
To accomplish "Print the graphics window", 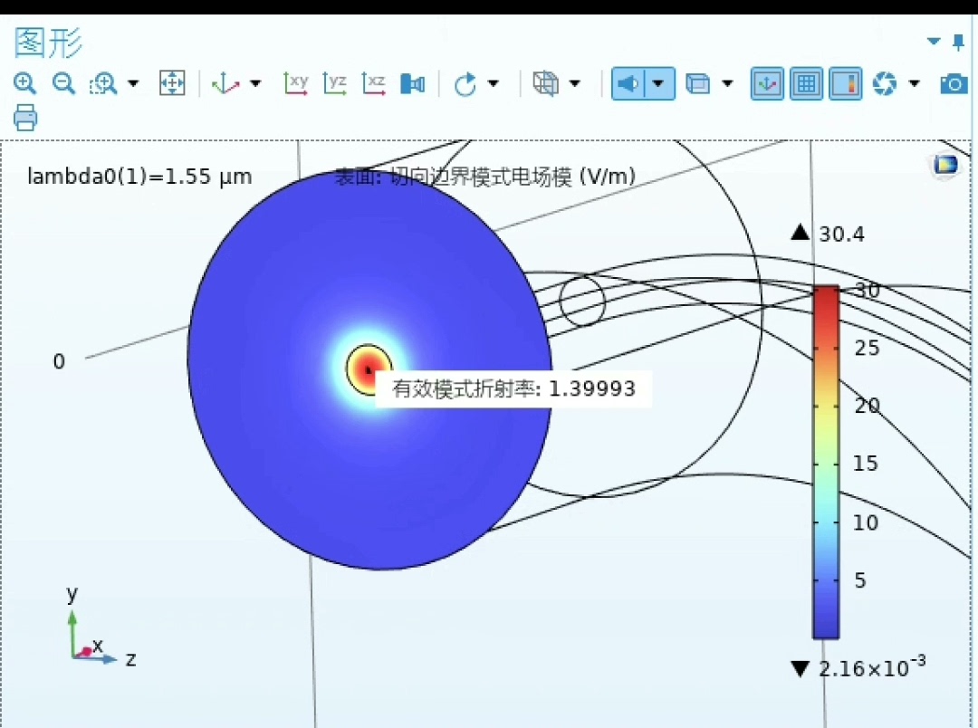I will click(25, 118).
